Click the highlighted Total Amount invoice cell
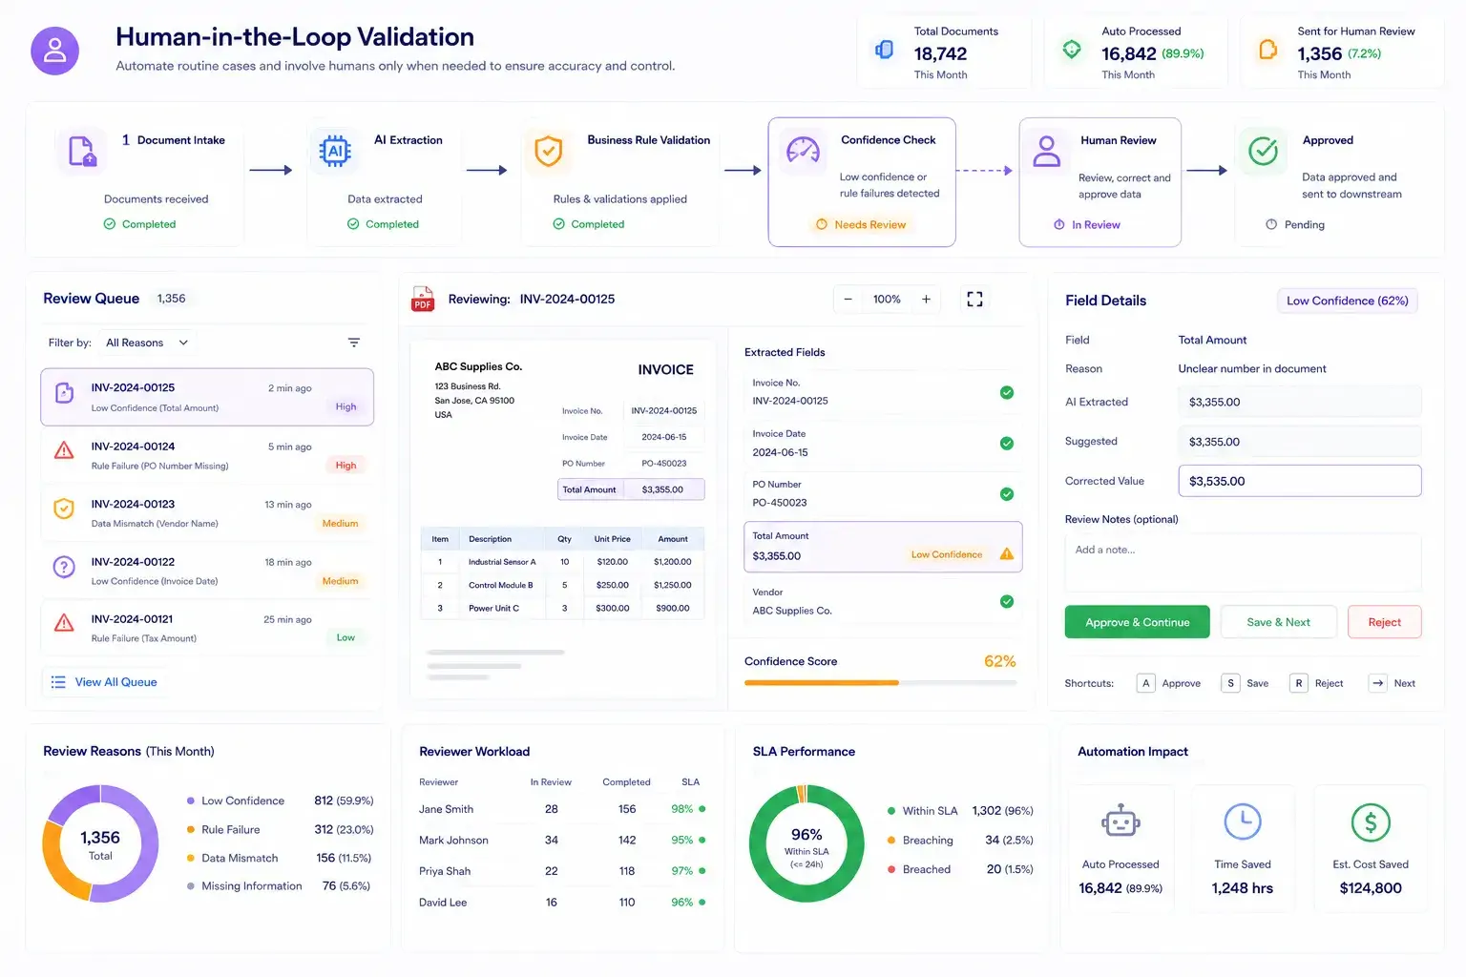1466x977 pixels. pyautogui.click(x=631, y=489)
